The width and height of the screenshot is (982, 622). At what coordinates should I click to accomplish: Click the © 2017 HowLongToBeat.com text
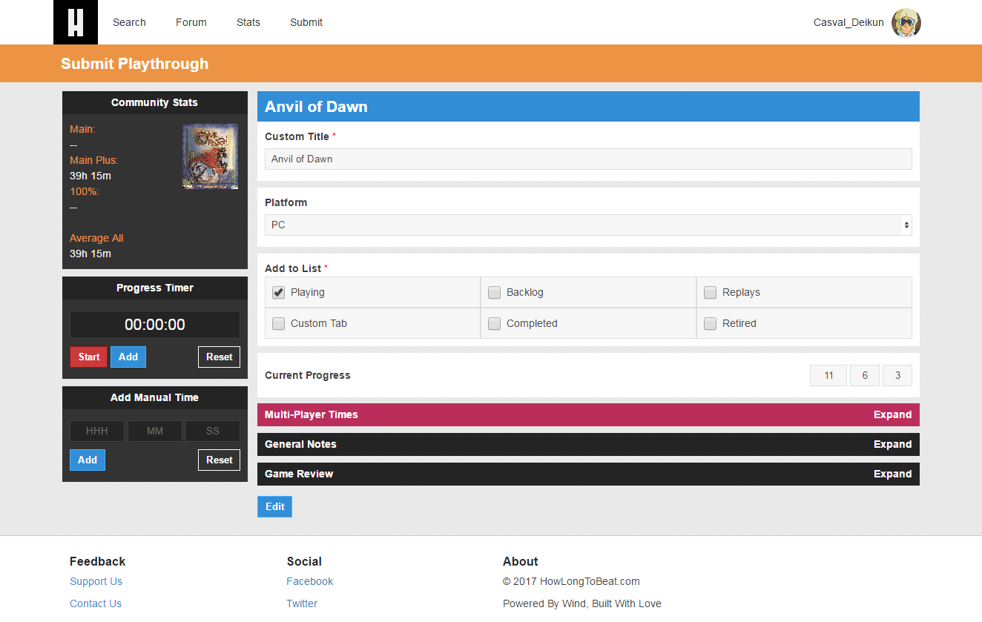click(x=571, y=581)
